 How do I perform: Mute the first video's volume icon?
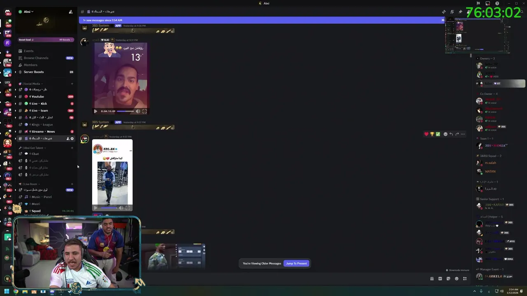click(138, 111)
